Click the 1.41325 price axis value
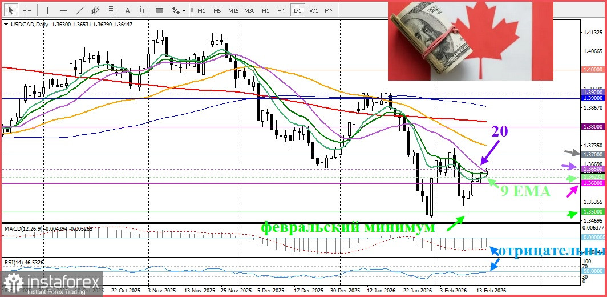This screenshot has width=607, height=297. point(592,33)
